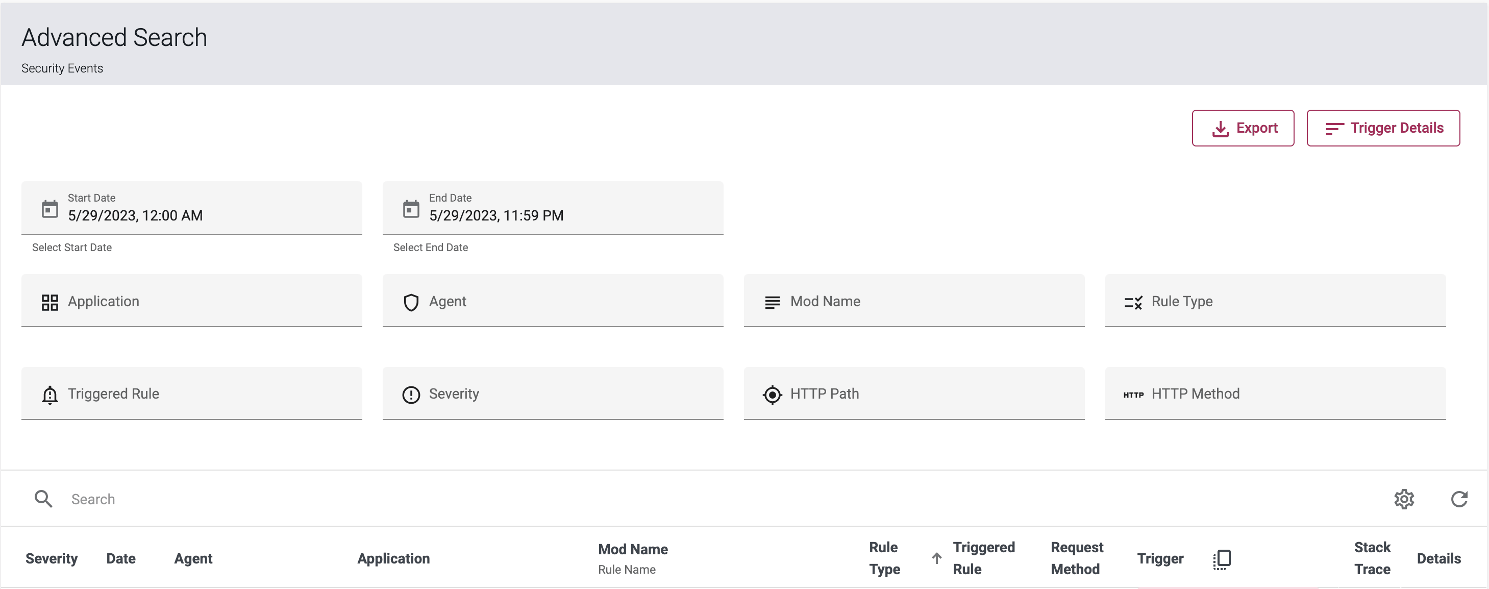
Task: Sort by Rule Type column header
Action: 884,558
